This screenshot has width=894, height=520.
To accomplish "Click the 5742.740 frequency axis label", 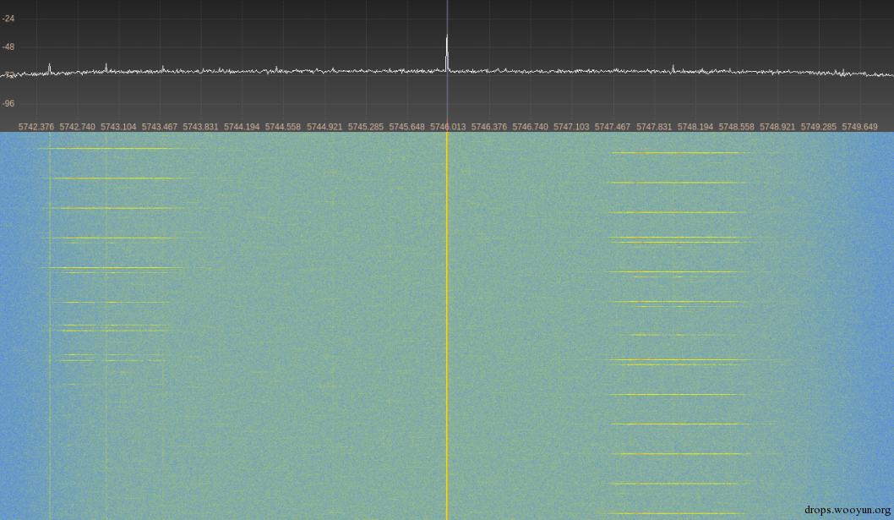I will point(77,127).
